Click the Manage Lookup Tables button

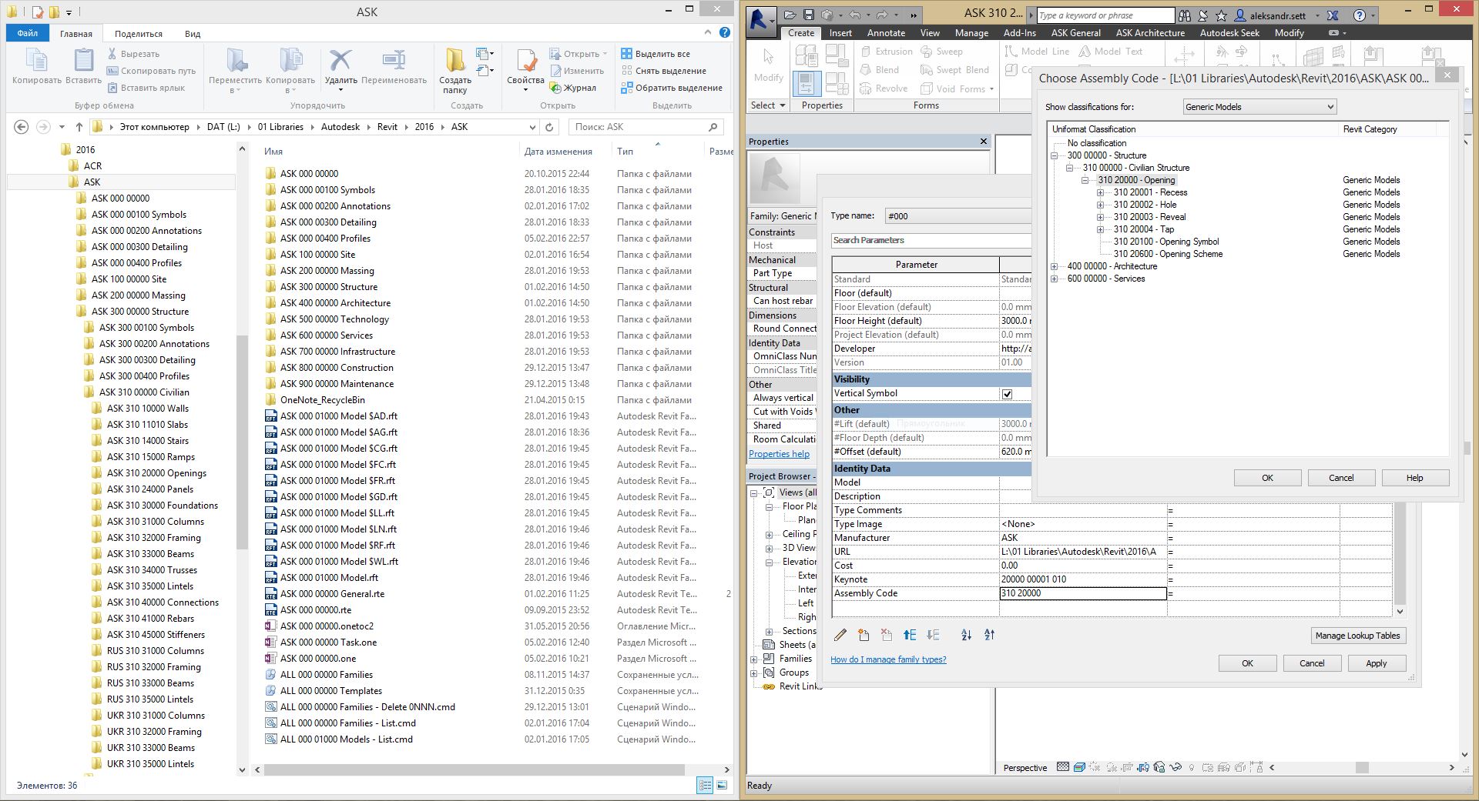click(1357, 636)
